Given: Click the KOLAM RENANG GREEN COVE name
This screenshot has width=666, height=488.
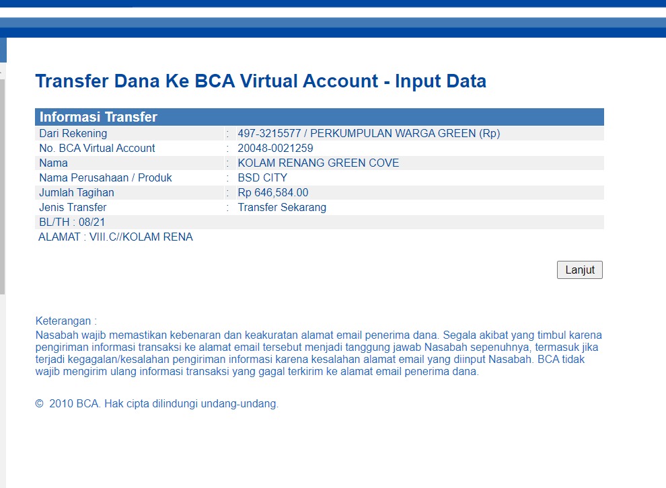Looking at the screenshot, I should pyautogui.click(x=318, y=163).
